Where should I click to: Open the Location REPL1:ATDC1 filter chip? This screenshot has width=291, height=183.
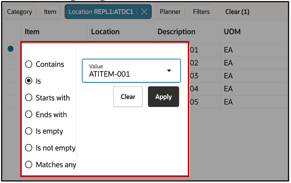coord(101,12)
